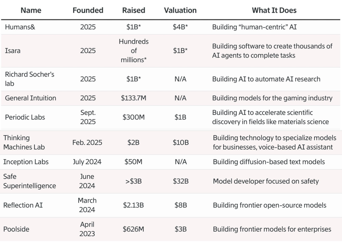Select the Poolside name cell
The height and width of the screenshot is (242, 342).
pyautogui.click(x=16, y=229)
